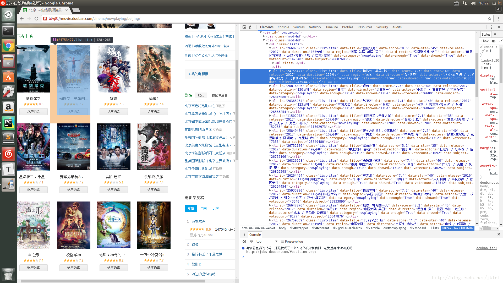Open Trash in the launcher
The width and height of the screenshot is (503, 283).
click(x=8, y=274)
